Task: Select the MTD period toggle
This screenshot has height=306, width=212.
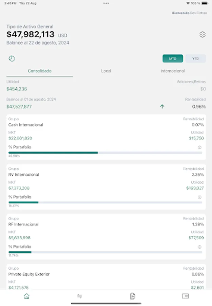Action: point(172,58)
